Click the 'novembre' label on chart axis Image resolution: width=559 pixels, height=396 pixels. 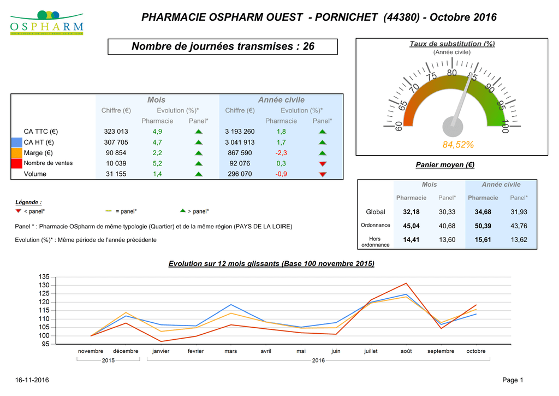point(91,351)
